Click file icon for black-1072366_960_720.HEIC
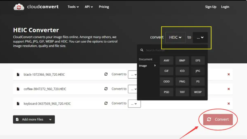The image size is (247, 139). click(18, 75)
